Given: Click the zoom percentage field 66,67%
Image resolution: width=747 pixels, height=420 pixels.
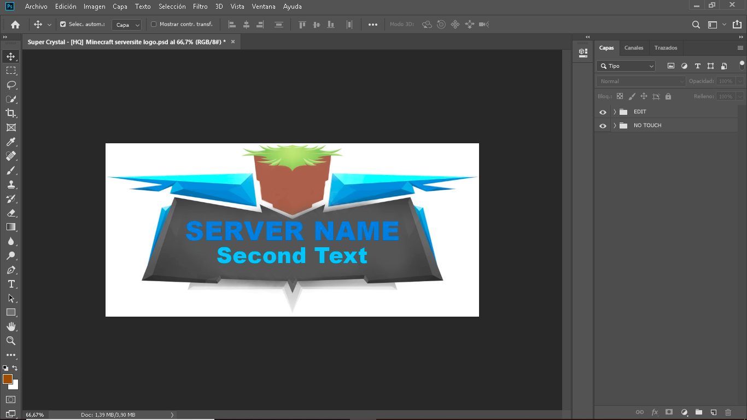Looking at the screenshot, I should [x=34, y=415].
